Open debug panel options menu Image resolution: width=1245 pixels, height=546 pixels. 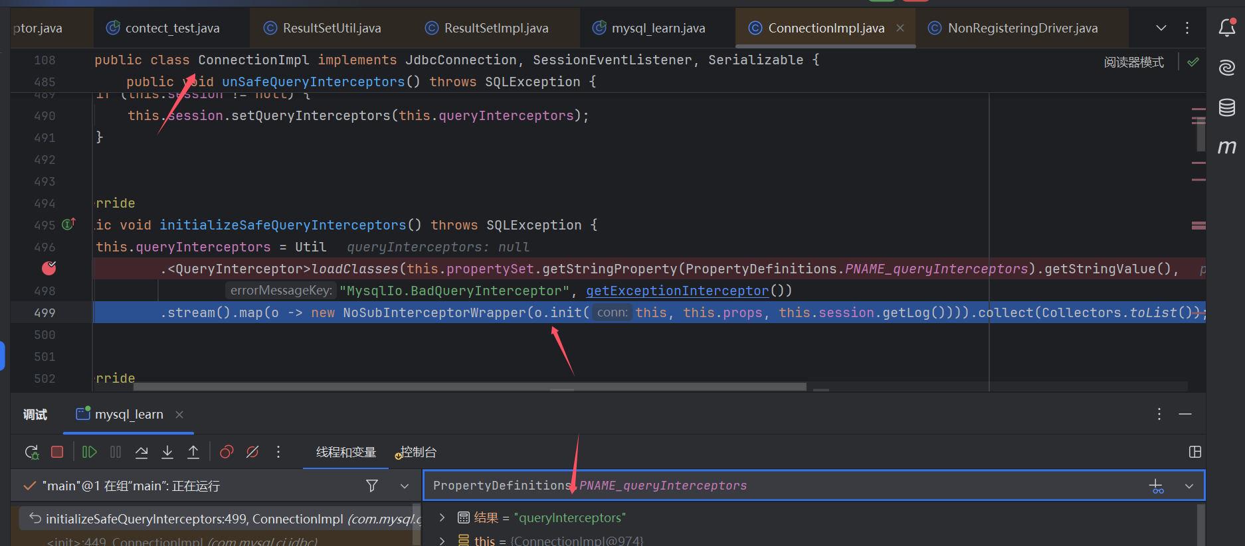pos(1159,414)
